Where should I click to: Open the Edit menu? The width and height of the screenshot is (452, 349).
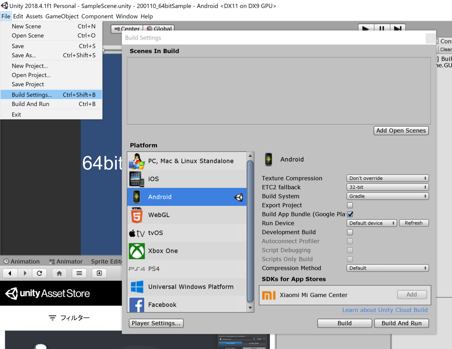coord(18,16)
